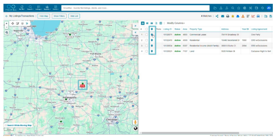Screen dimensions: 278x139
Task: Click the orange download/export icon
Action: pos(243,16)
